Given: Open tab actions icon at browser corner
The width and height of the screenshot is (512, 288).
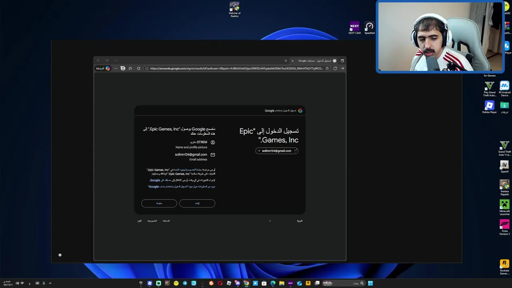Looking at the screenshot, I should tap(342, 61).
